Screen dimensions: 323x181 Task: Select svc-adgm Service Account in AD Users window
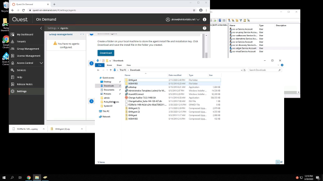pos(244,48)
